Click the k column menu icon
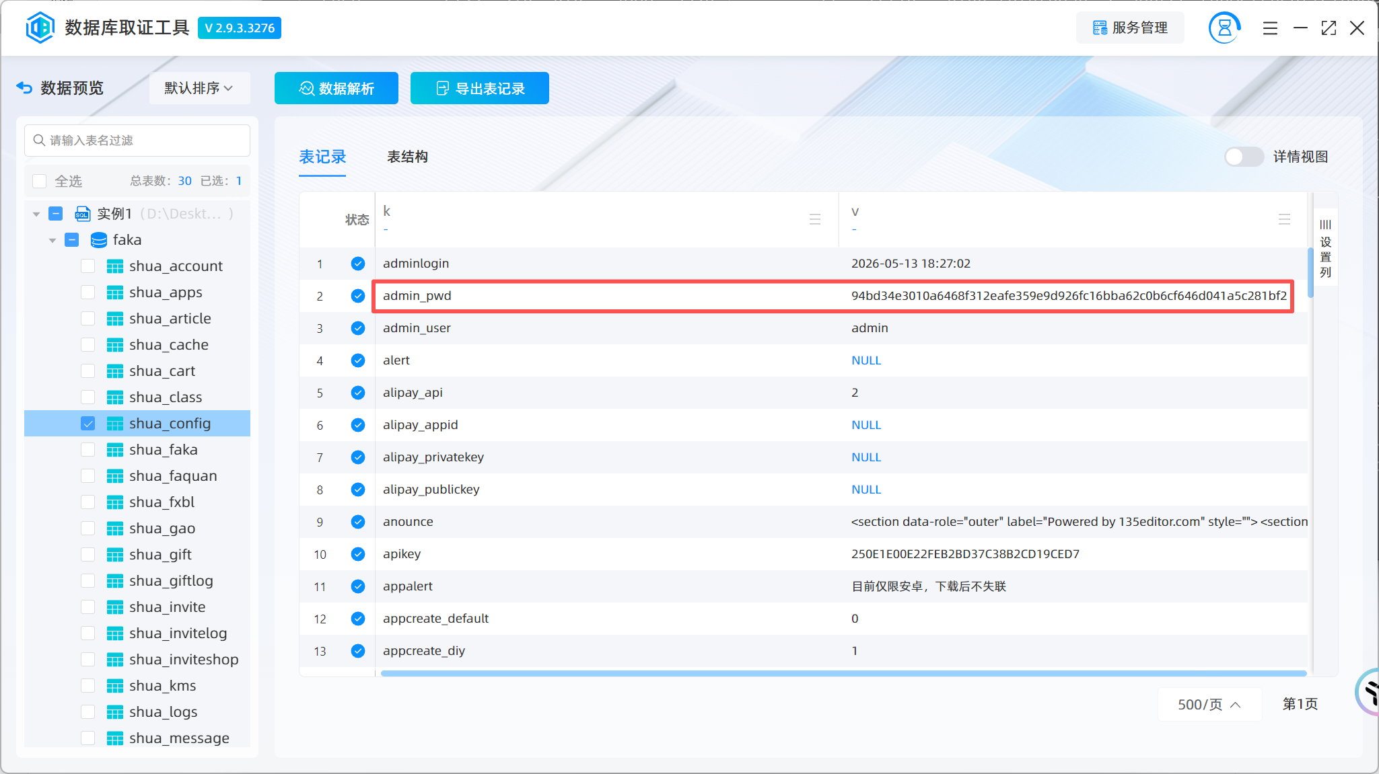 pyautogui.click(x=815, y=219)
